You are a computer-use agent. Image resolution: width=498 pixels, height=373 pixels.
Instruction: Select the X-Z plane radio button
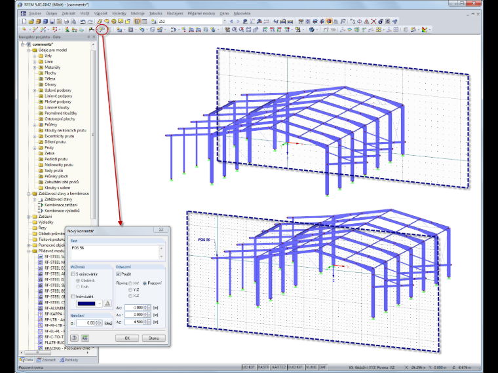(x=130, y=296)
